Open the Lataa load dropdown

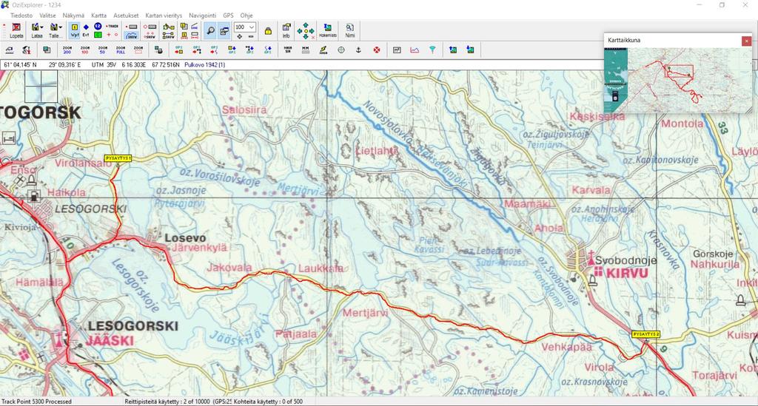[x=36, y=30]
